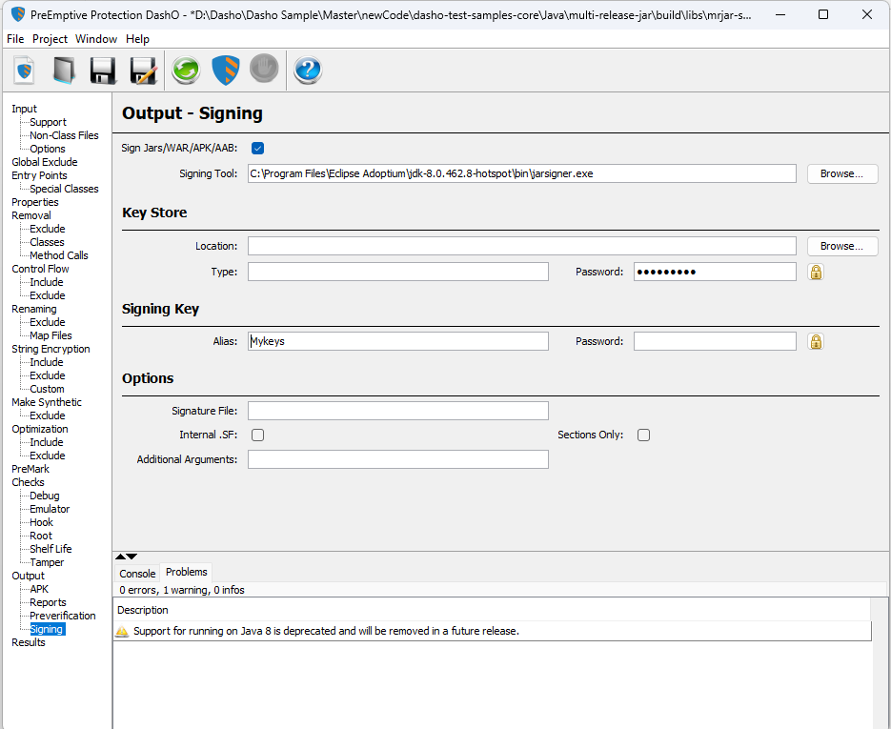Image resolution: width=891 pixels, height=729 pixels.
Task: Open the Tamper check page
Action: 47,562
